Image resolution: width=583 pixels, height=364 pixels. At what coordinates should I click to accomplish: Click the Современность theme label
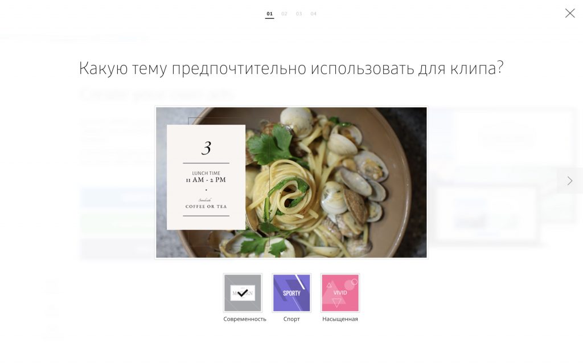[245, 319]
